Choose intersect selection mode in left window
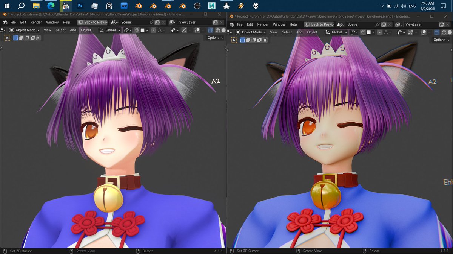This screenshot has height=254, width=453. (38, 38)
